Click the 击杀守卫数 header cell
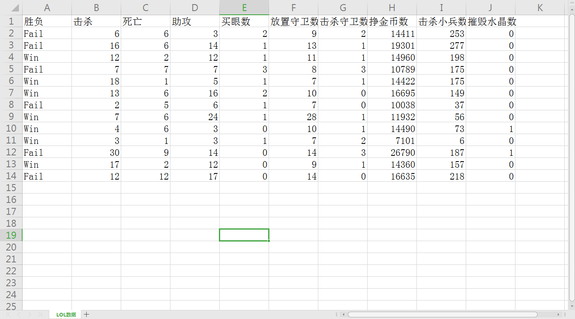This screenshot has height=319, width=575. 343,21
